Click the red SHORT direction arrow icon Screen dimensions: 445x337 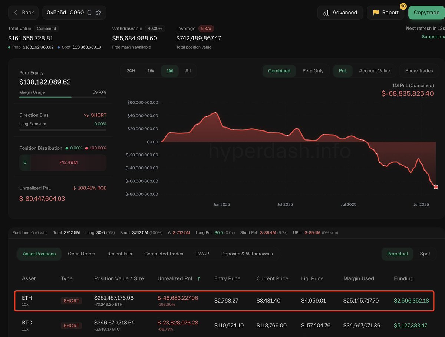click(x=86, y=115)
